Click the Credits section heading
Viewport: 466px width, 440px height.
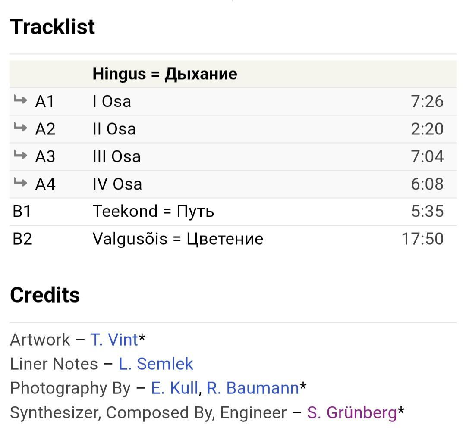tap(45, 295)
